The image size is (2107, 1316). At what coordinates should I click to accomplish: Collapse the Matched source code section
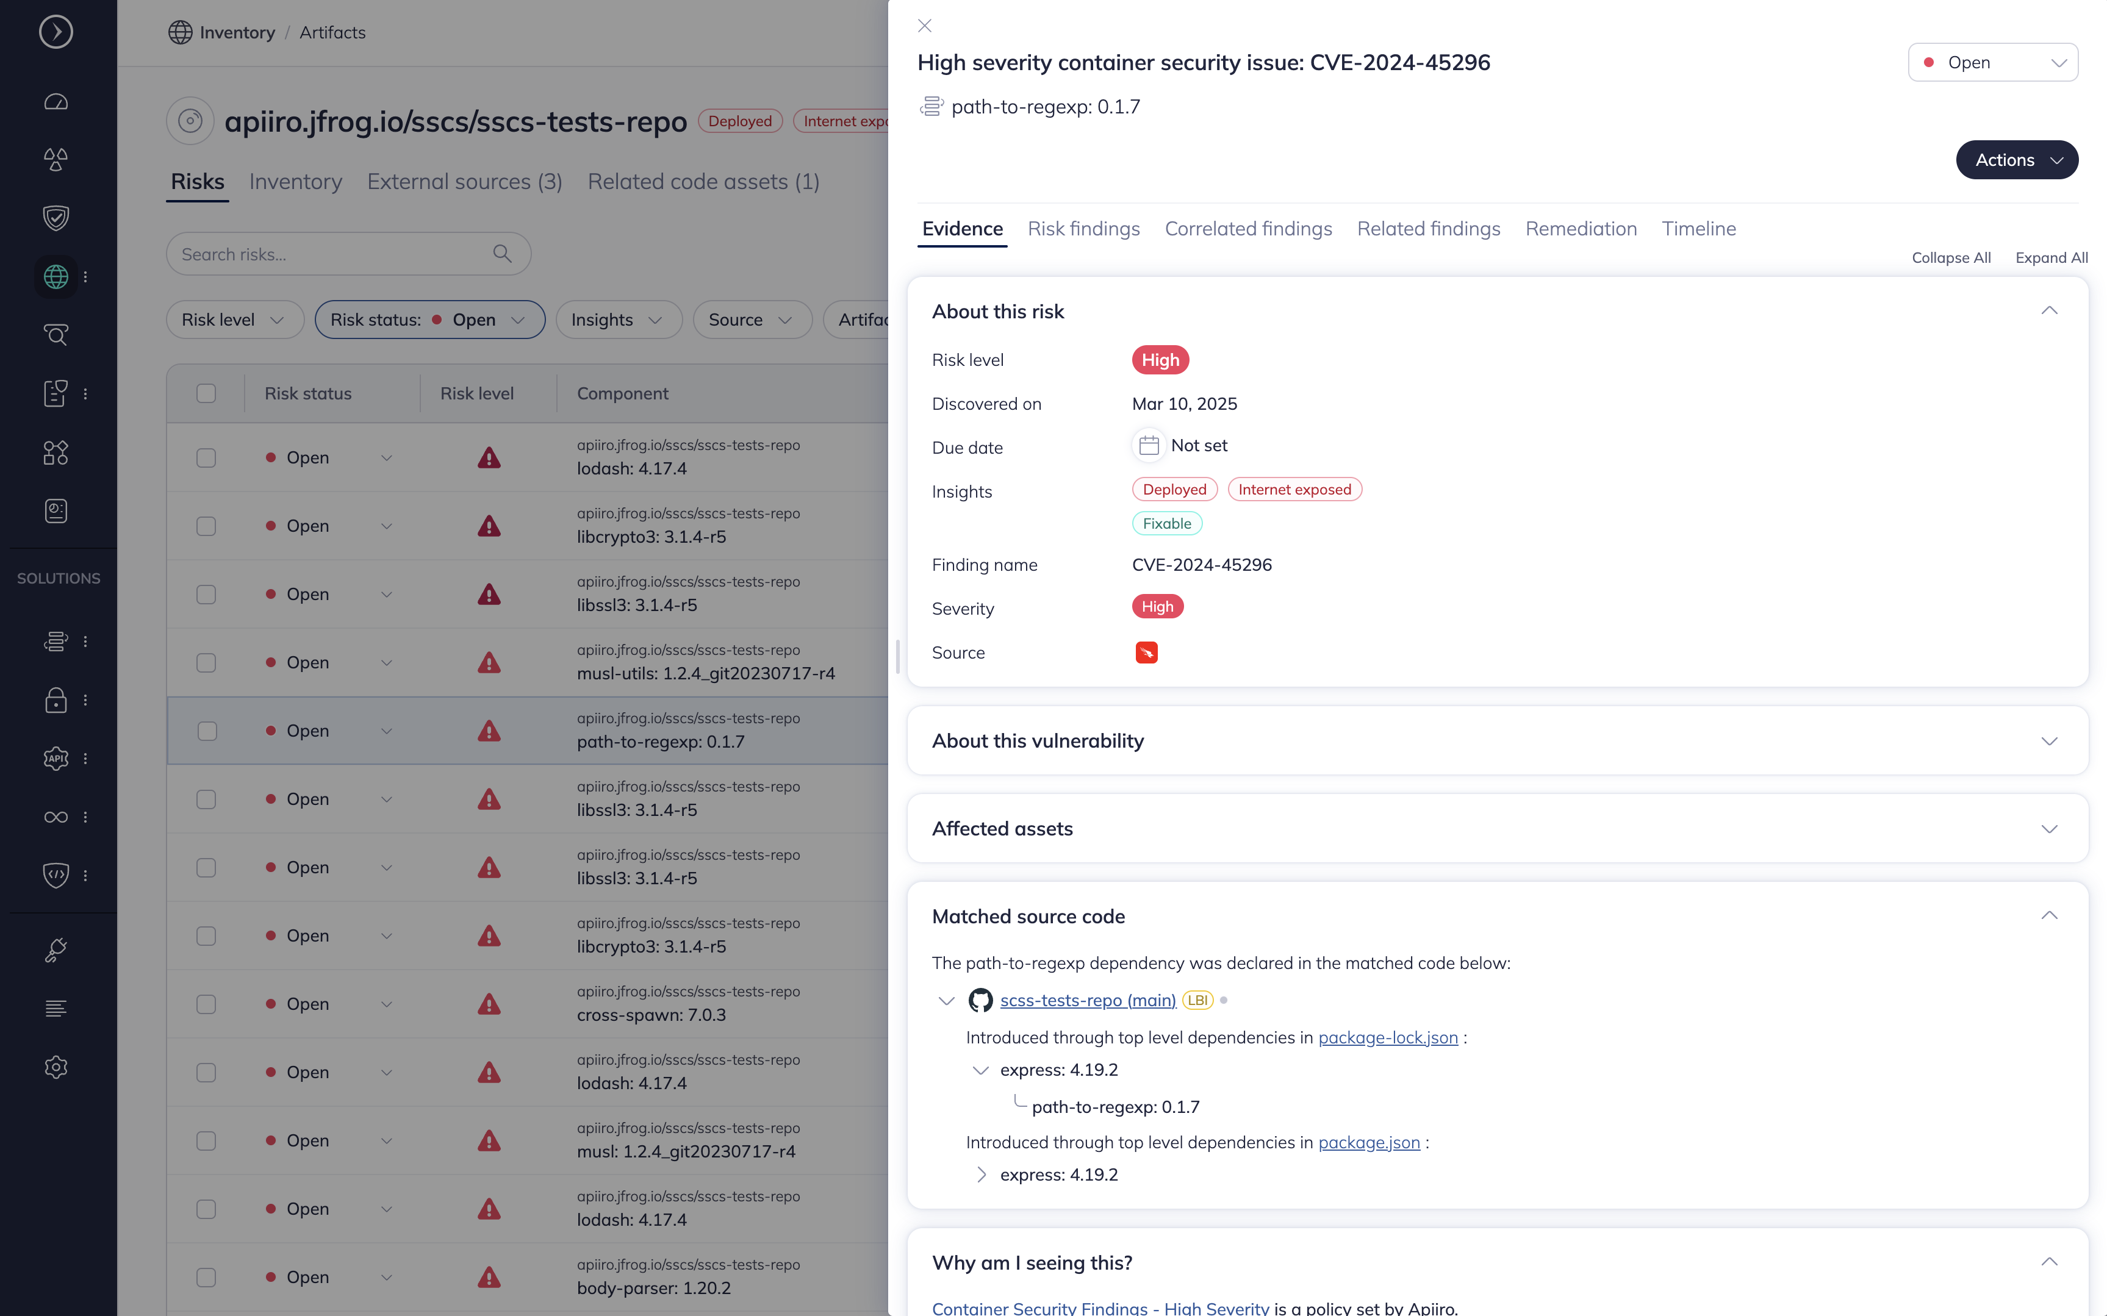pyautogui.click(x=2050, y=915)
